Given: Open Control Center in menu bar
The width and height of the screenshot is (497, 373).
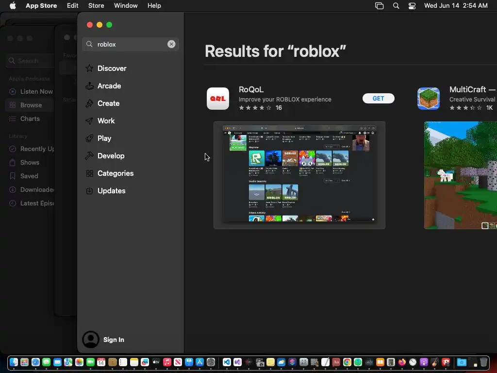Looking at the screenshot, I should [x=412, y=6].
